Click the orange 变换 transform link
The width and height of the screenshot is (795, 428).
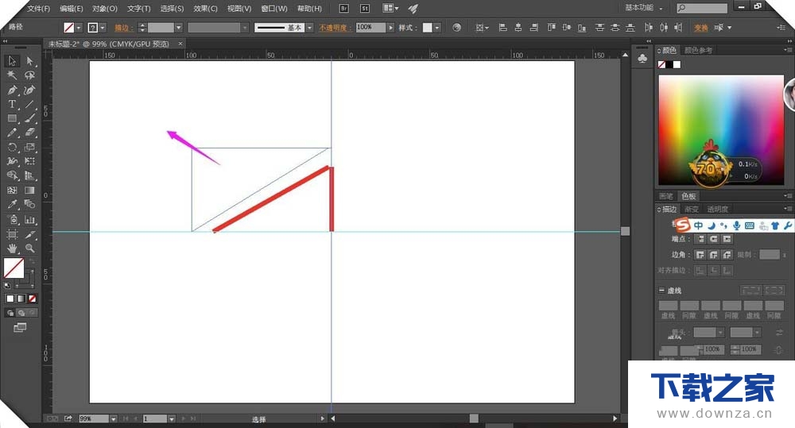pyautogui.click(x=701, y=28)
